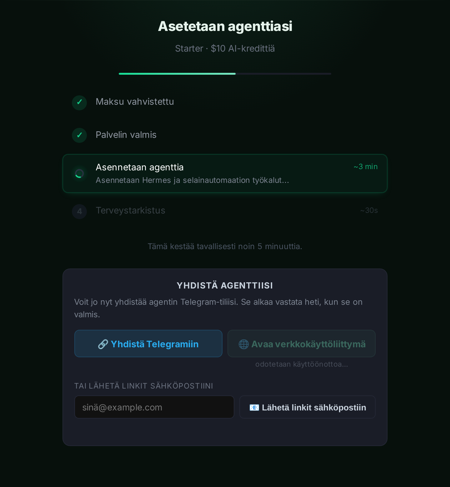450x487 pixels.
Task: Click the Starter plan credit subtitle
Action: tap(225, 48)
